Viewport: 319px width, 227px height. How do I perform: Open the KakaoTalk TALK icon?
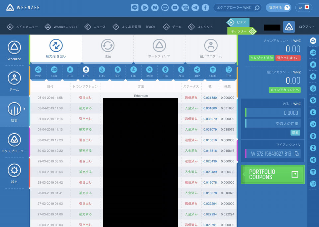click(165, 8)
